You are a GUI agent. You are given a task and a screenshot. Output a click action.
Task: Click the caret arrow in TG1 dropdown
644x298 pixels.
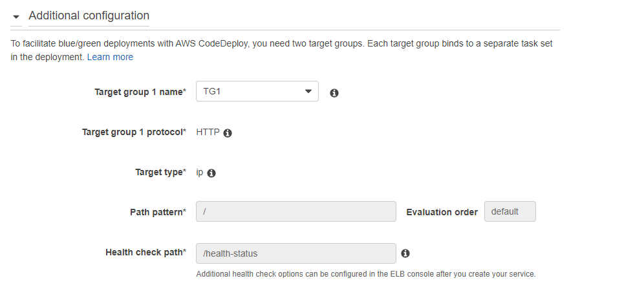pyautogui.click(x=308, y=91)
